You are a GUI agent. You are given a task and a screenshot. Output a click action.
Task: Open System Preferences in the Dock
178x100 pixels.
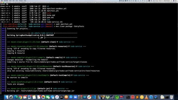80,97
